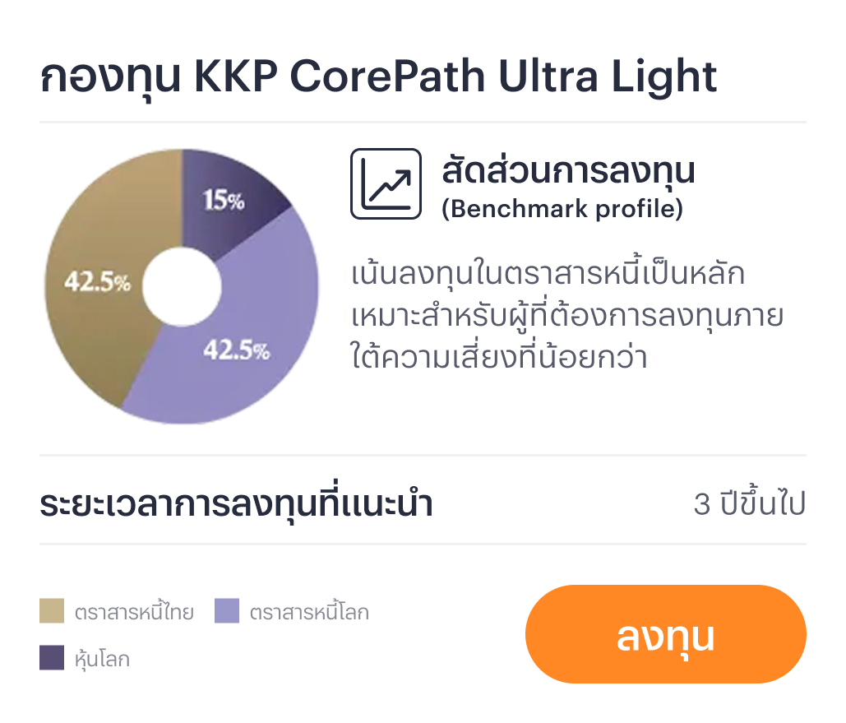Viewport: 846px width, 723px height.
Task: Click the สัดส่วนการลงทุน heading
Action: point(568,170)
